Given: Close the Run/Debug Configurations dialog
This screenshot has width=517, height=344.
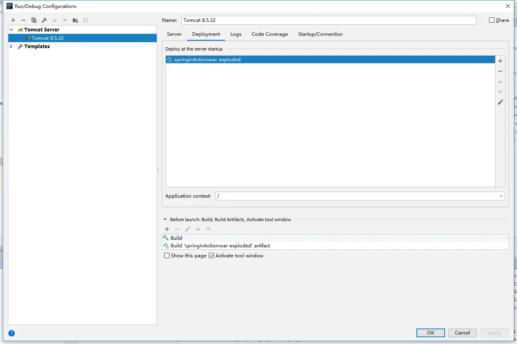Looking at the screenshot, I should [x=508, y=6].
